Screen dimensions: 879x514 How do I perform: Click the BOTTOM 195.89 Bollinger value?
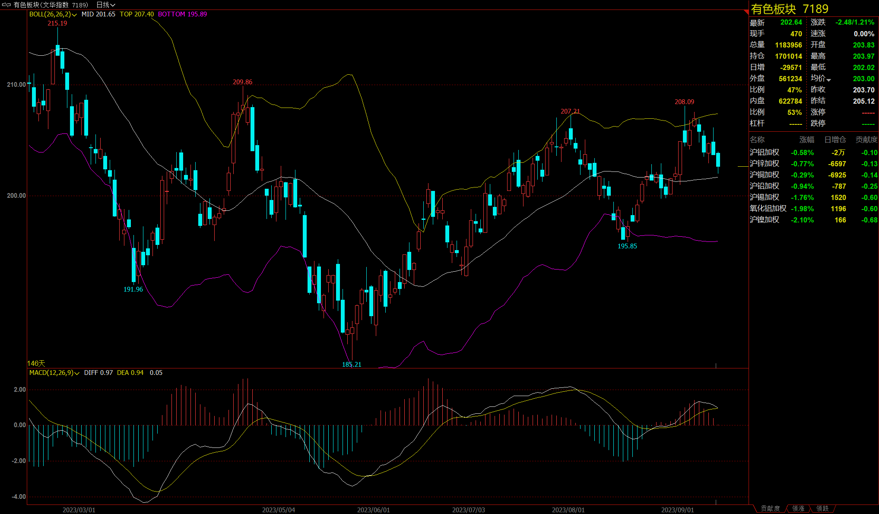pyautogui.click(x=182, y=14)
